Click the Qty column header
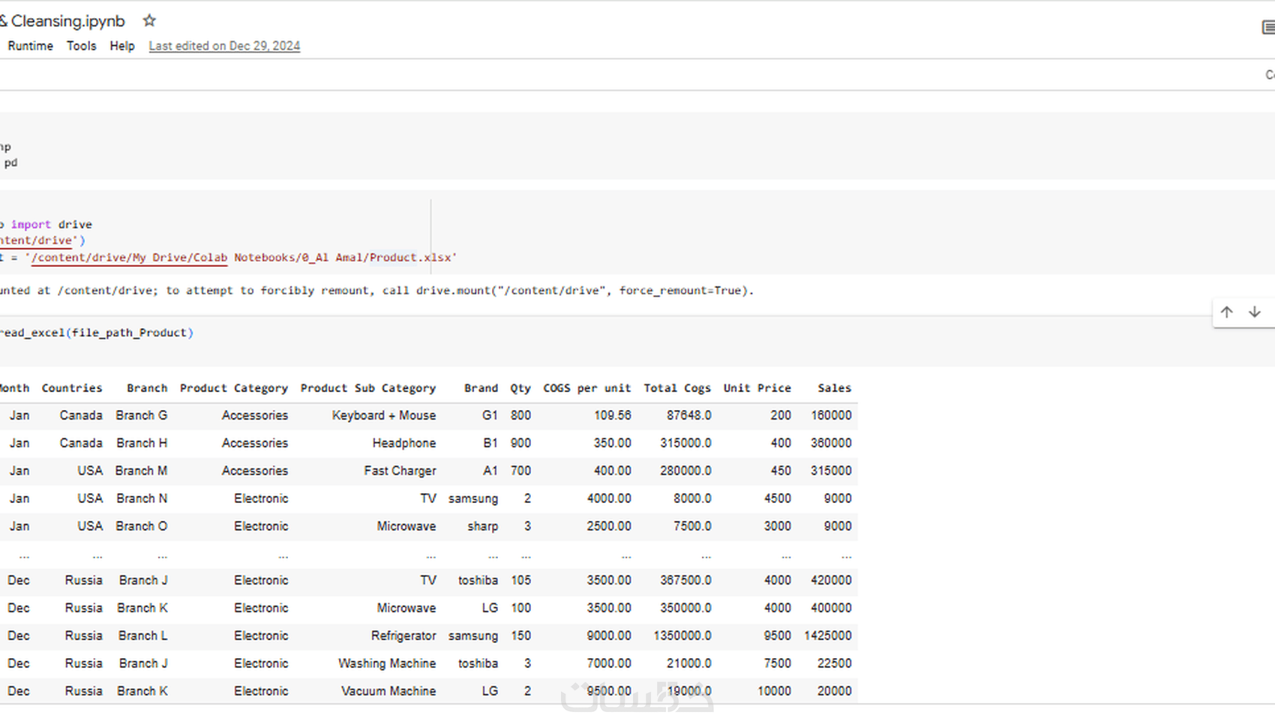 pyautogui.click(x=520, y=387)
